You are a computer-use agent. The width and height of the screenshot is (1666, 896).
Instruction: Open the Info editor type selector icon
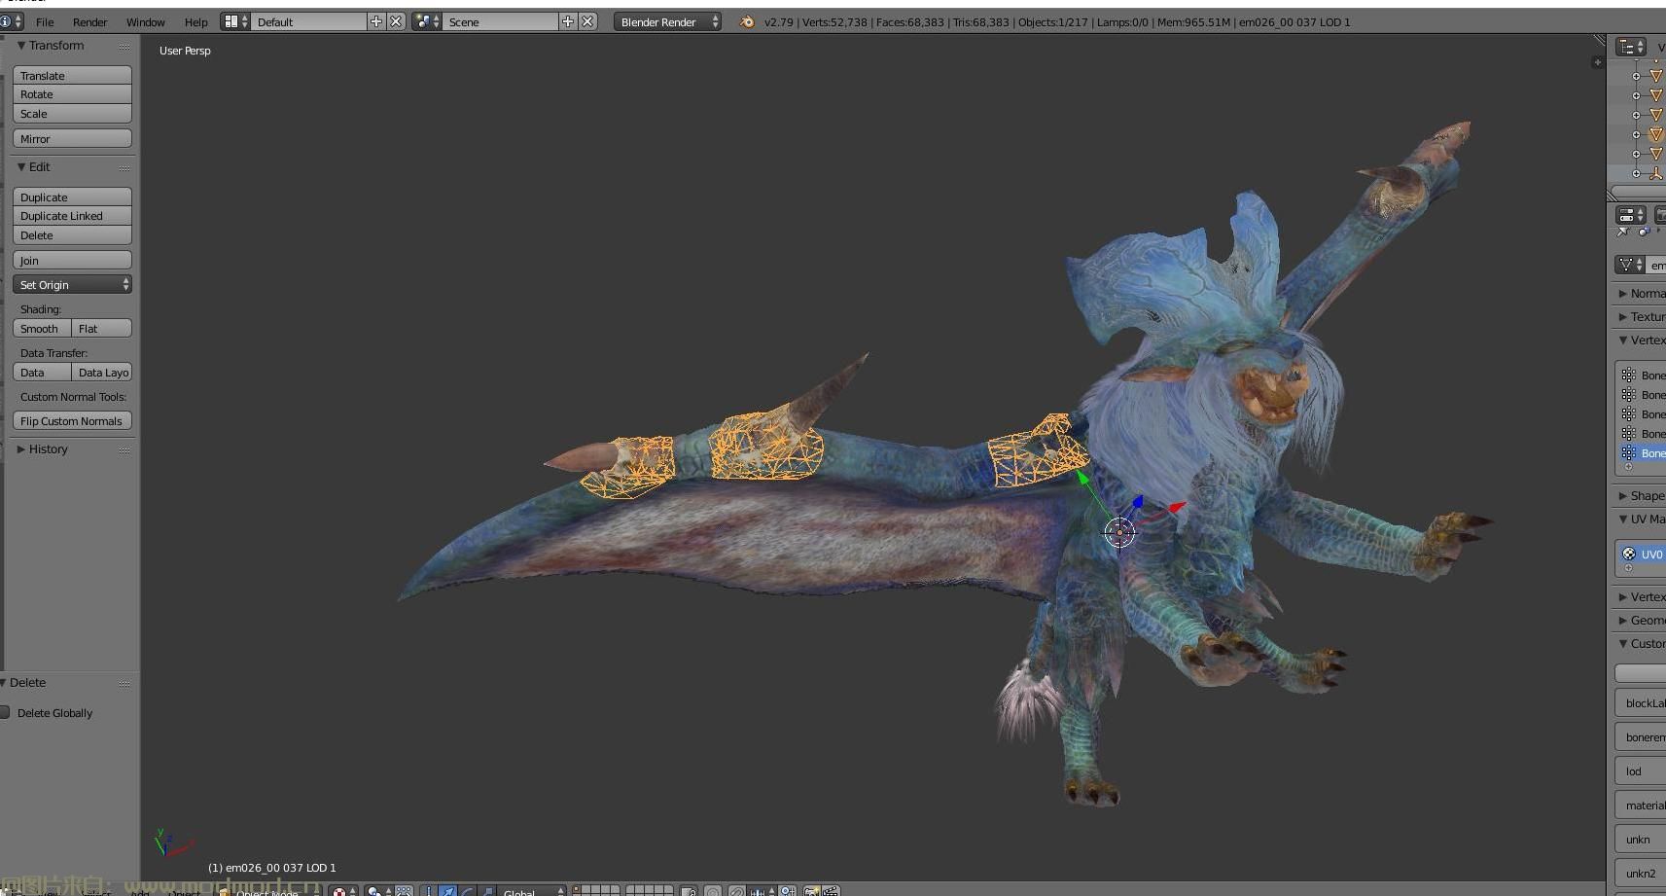tap(11, 21)
